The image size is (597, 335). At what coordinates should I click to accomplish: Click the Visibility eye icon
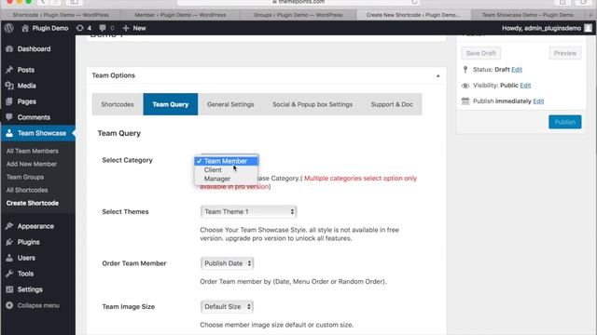465,86
